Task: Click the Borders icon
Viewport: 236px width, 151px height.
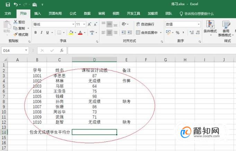Action: pos(59,33)
